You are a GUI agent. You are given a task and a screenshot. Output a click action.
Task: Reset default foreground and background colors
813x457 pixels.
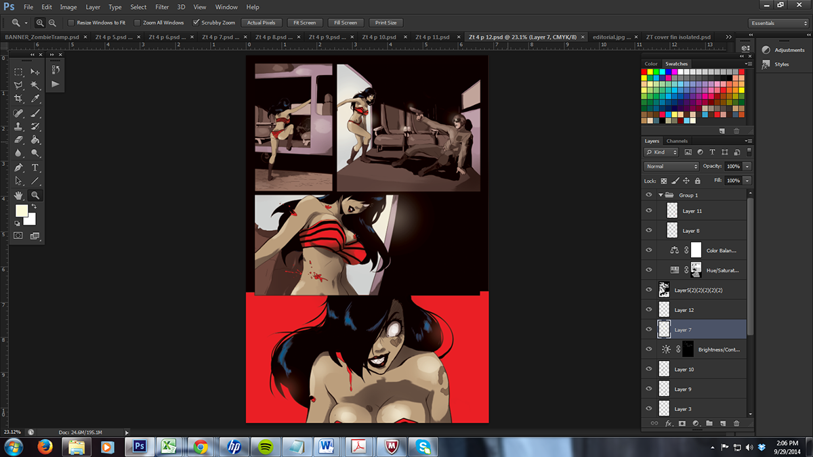click(17, 223)
